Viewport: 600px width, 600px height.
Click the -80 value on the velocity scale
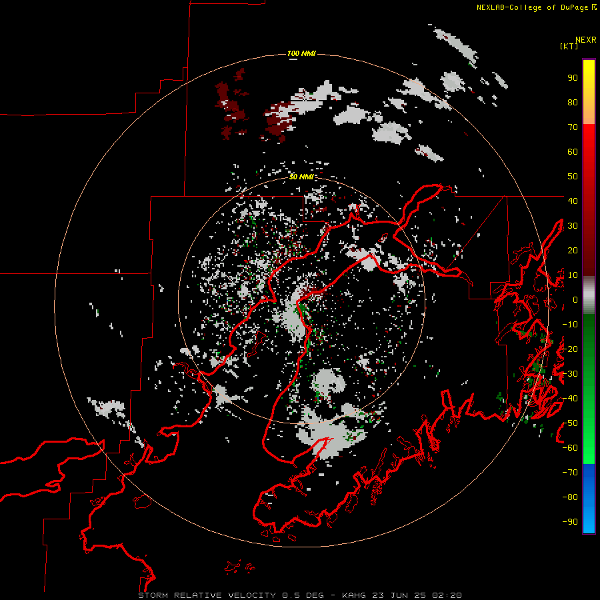click(570, 497)
